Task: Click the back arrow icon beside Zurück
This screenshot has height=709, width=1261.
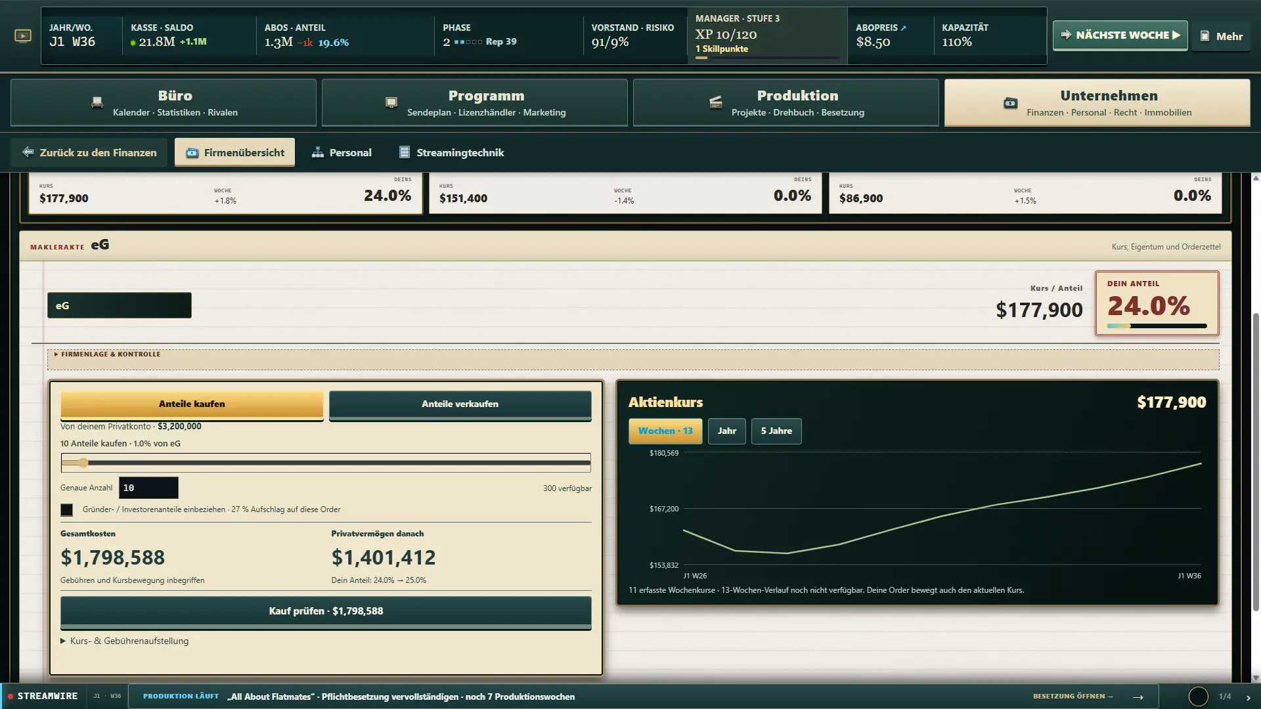Action: click(x=28, y=152)
